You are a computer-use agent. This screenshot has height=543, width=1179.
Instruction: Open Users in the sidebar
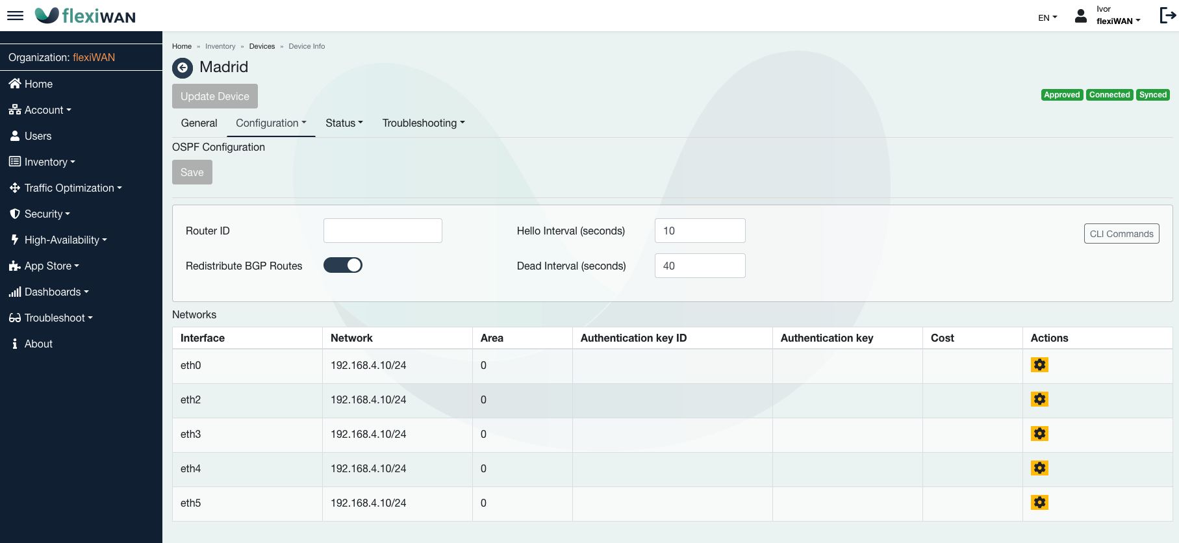(38, 136)
